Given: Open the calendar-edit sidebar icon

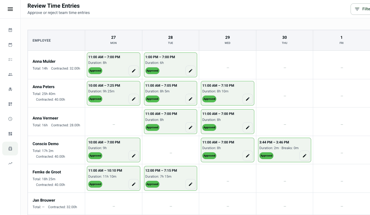Looking at the screenshot, I should pos(10,45).
